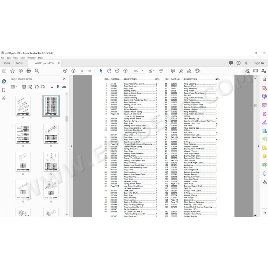The width and height of the screenshot is (268, 268).
Task: Rotate page clockwise
Action: pyautogui.click(x=43, y=87)
